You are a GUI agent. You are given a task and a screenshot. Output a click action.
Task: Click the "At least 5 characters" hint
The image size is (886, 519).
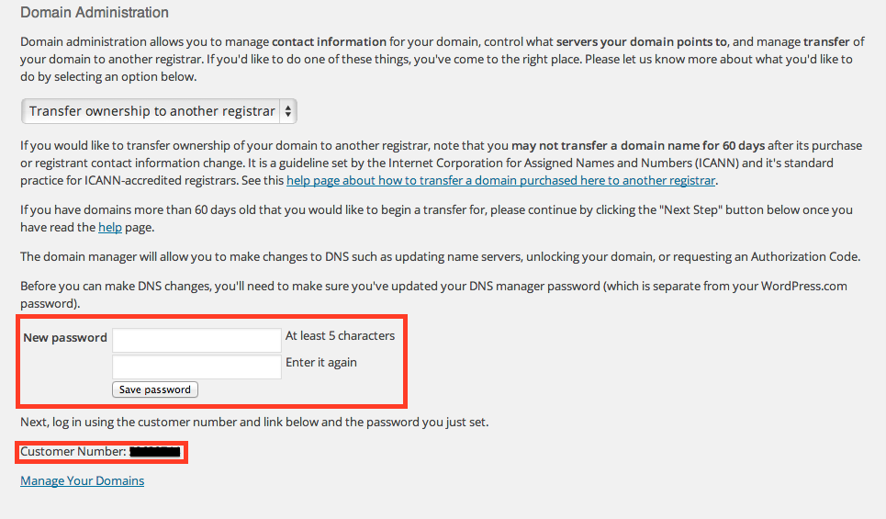click(x=340, y=335)
